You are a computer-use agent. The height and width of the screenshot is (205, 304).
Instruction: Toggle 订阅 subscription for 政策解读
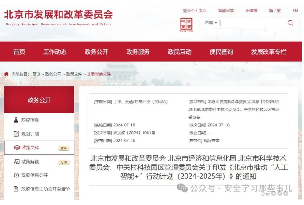[x=64, y=162]
